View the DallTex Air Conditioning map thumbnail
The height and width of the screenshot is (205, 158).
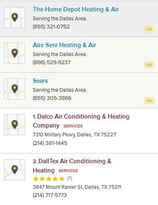[x=15, y=170]
